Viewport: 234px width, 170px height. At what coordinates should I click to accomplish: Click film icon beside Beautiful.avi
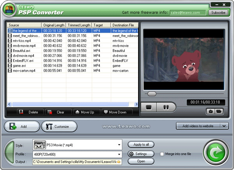pos(10,51)
